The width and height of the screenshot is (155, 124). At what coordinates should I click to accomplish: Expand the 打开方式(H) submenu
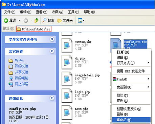(131, 63)
